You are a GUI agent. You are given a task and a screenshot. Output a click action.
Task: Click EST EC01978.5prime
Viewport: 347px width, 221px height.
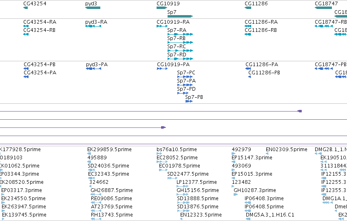pos(179,166)
